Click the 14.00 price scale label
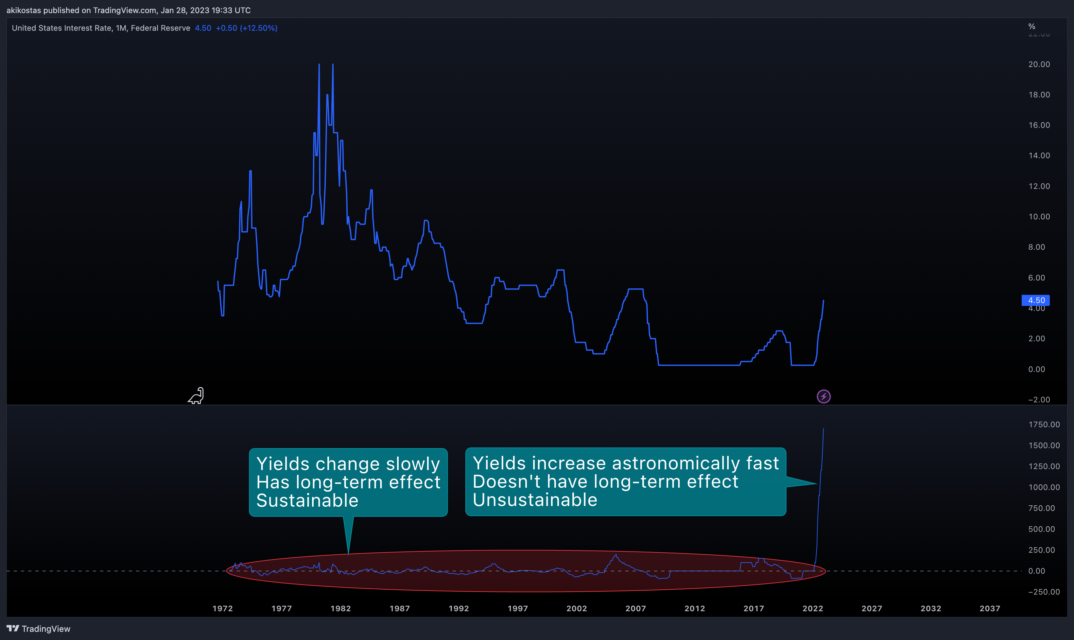The width and height of the screenshot is (1074, 640). [1039, 156]
